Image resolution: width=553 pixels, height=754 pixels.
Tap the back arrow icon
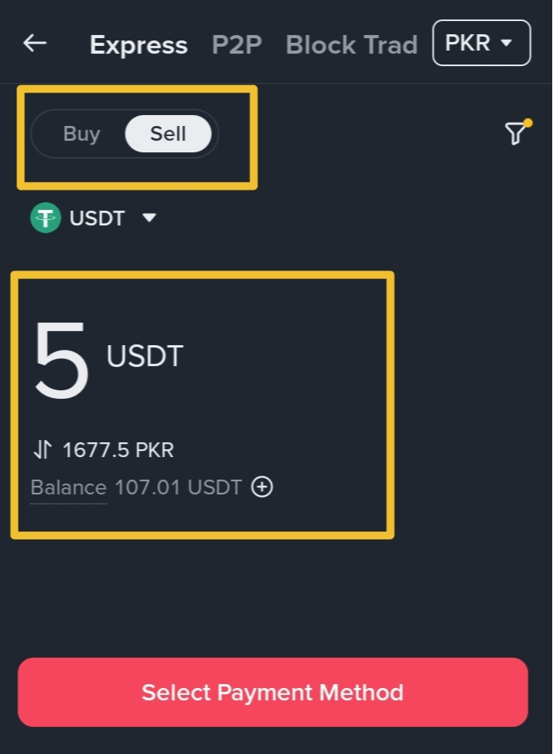(x=35, y=44)
